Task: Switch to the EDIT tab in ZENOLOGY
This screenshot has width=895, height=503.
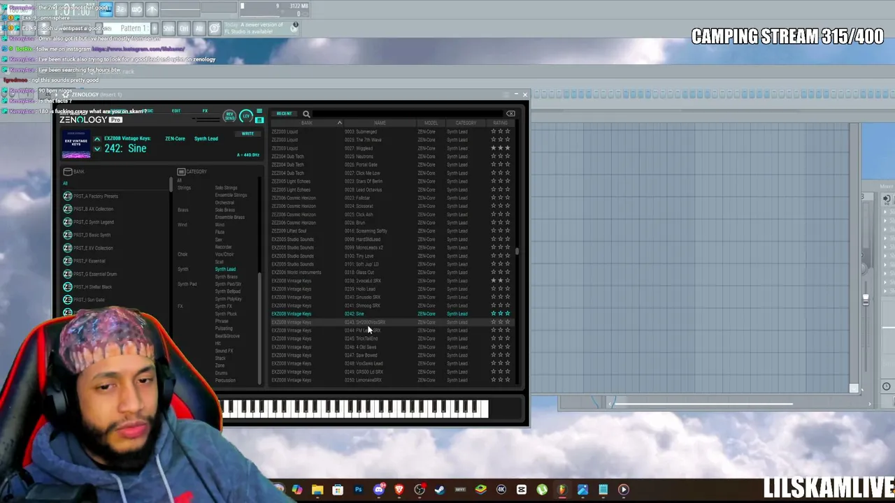Action: (176, 111)
